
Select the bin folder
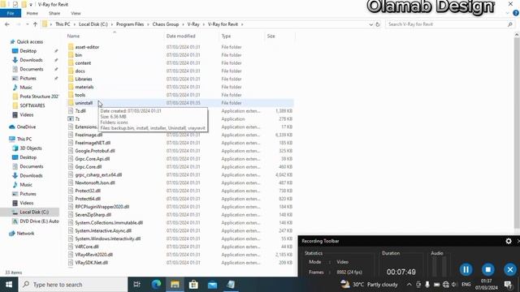[x=78, y=55]
